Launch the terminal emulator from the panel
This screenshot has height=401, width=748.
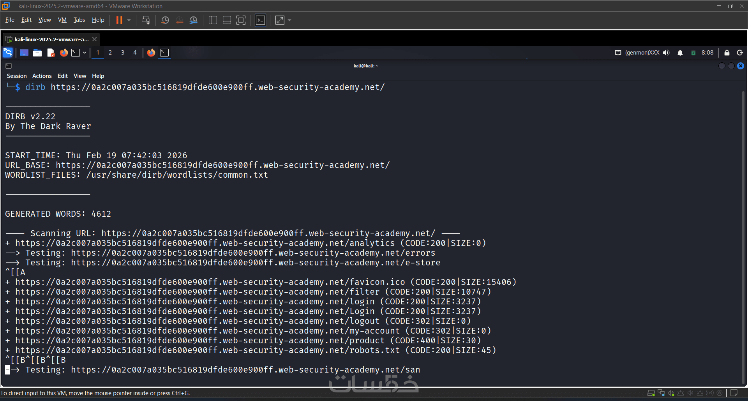pos(76,53)
